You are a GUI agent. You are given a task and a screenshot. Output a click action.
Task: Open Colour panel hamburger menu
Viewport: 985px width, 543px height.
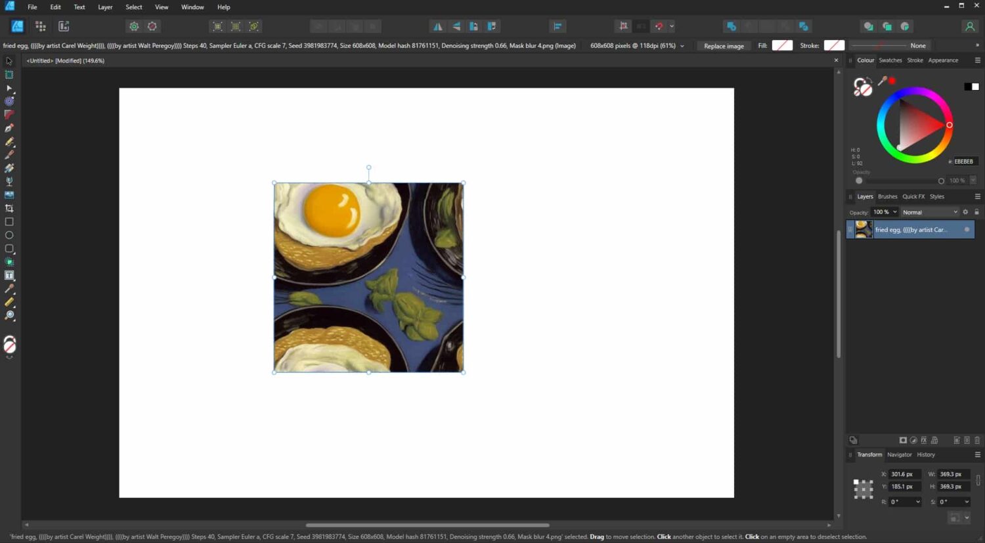pos(977,60)
